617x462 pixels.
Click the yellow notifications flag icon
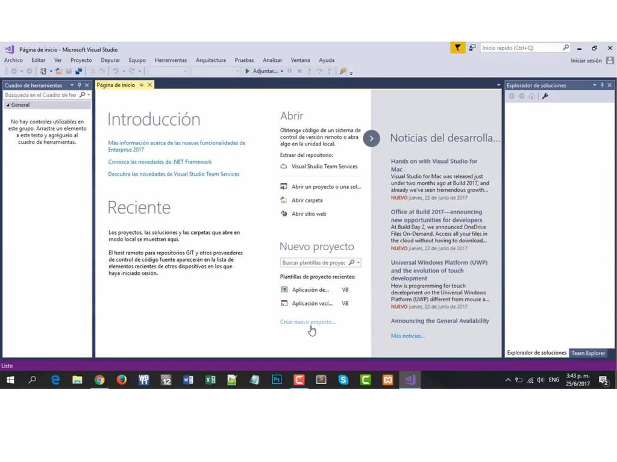(458, 48)
